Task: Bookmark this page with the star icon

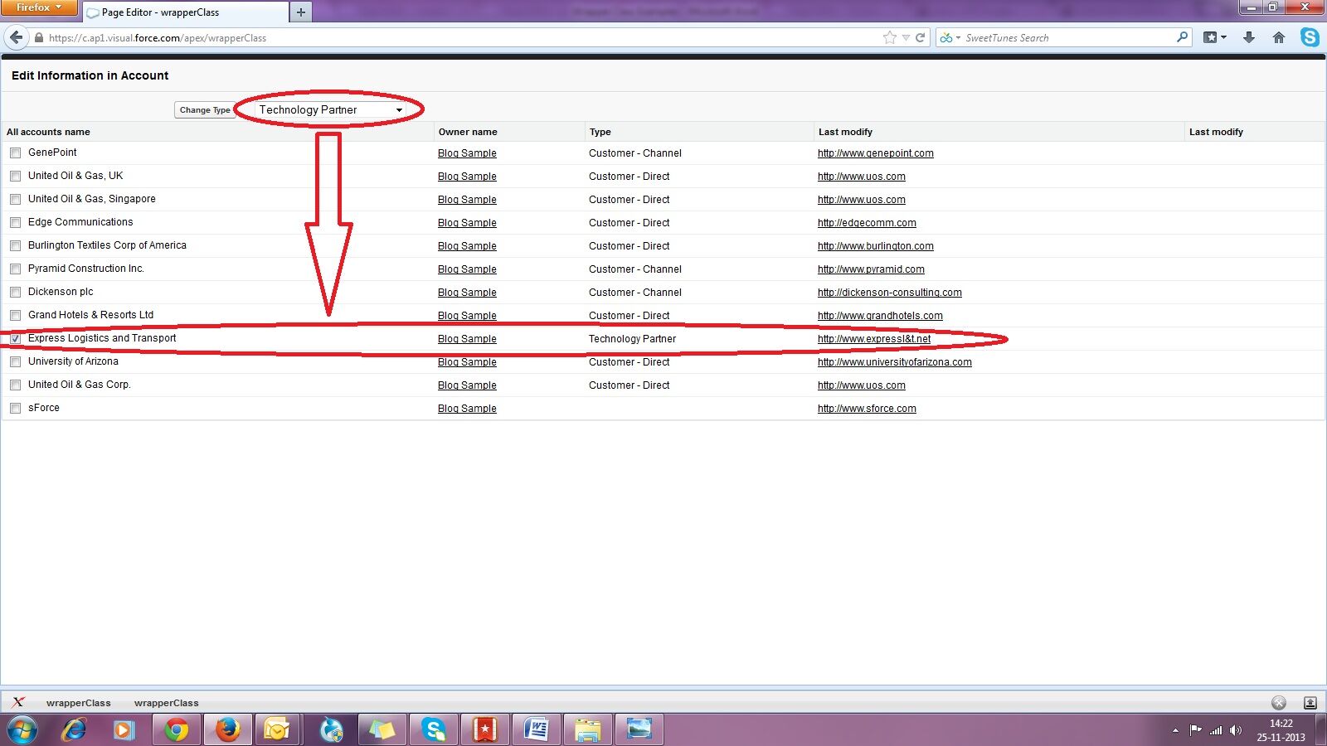Action: pos(890,37)
